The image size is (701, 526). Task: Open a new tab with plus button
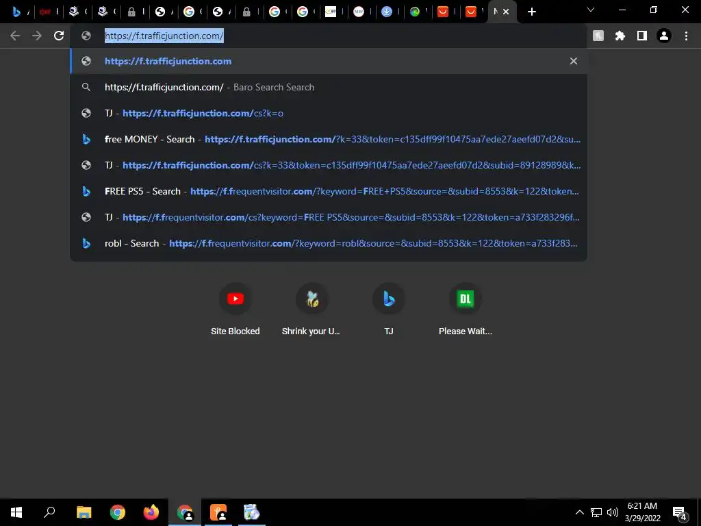(531, 12)
